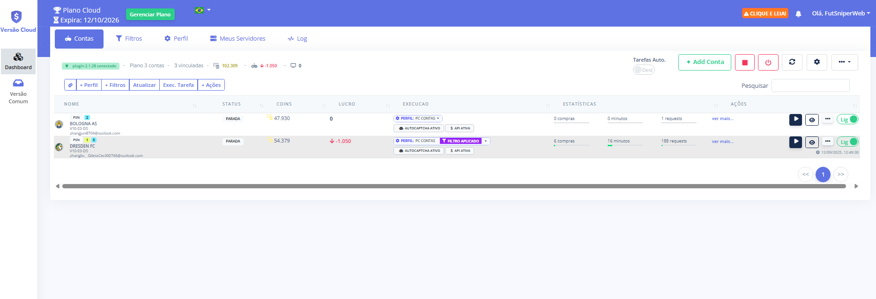Expand the Olá, FutSniperWeb user menu
This screenshot has height=299, width=876.
840,14
